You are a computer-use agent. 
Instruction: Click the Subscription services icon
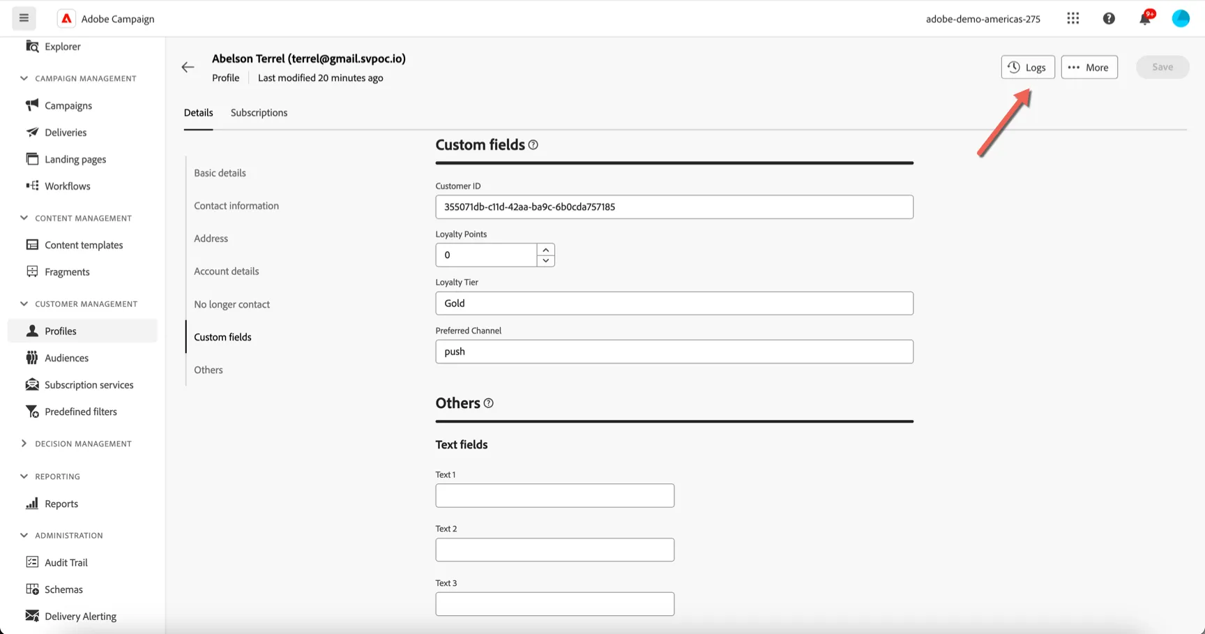coord(32,384)
